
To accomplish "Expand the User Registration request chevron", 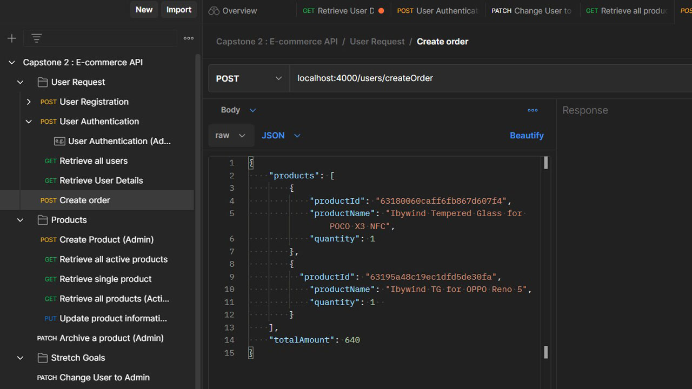I will click(29, 102).
